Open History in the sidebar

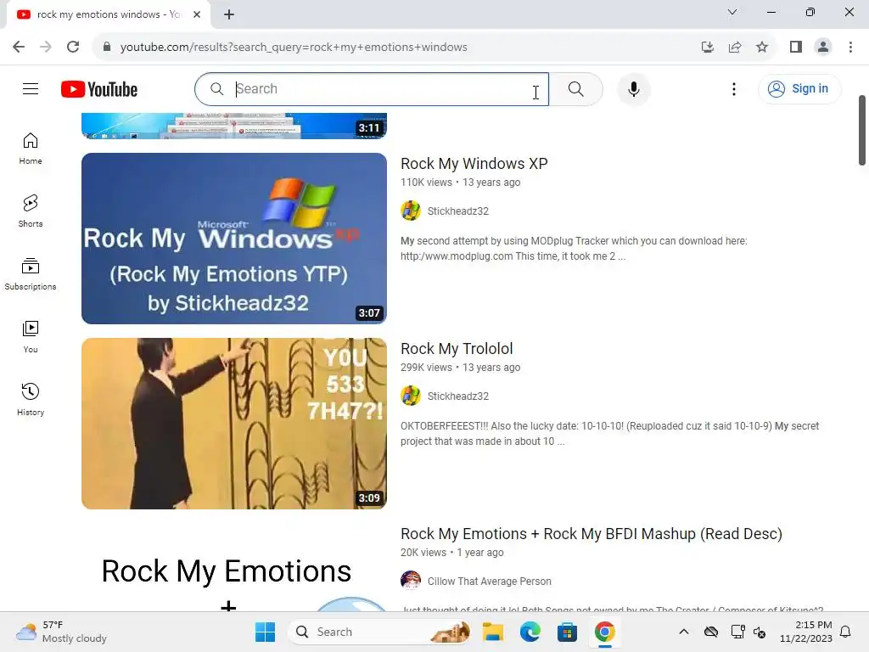click(31, 399)
